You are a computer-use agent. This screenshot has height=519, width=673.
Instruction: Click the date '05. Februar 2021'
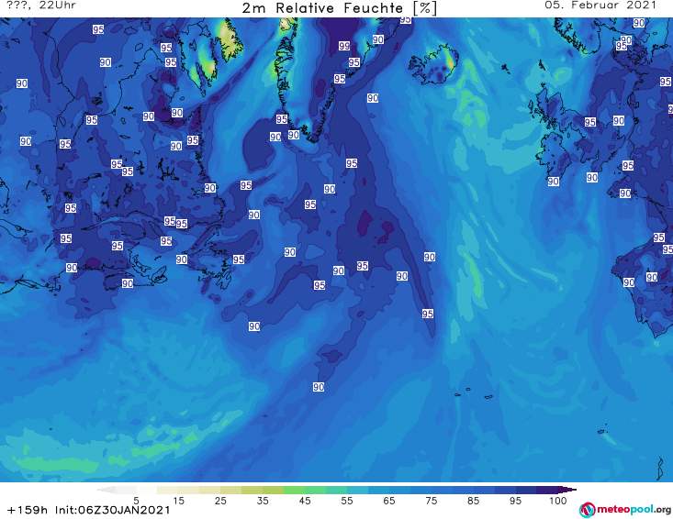[600, 6]
